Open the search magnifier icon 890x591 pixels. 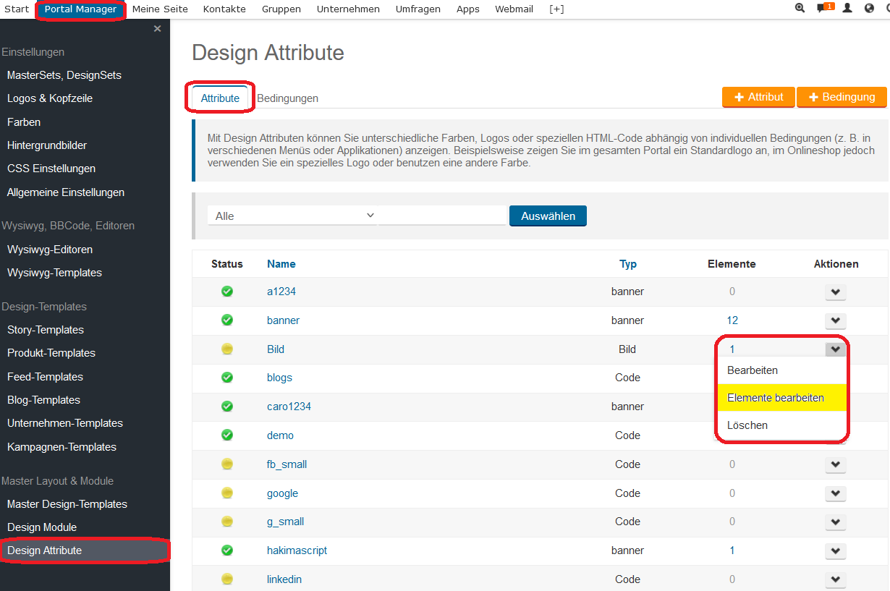click(x=800, y=9)
